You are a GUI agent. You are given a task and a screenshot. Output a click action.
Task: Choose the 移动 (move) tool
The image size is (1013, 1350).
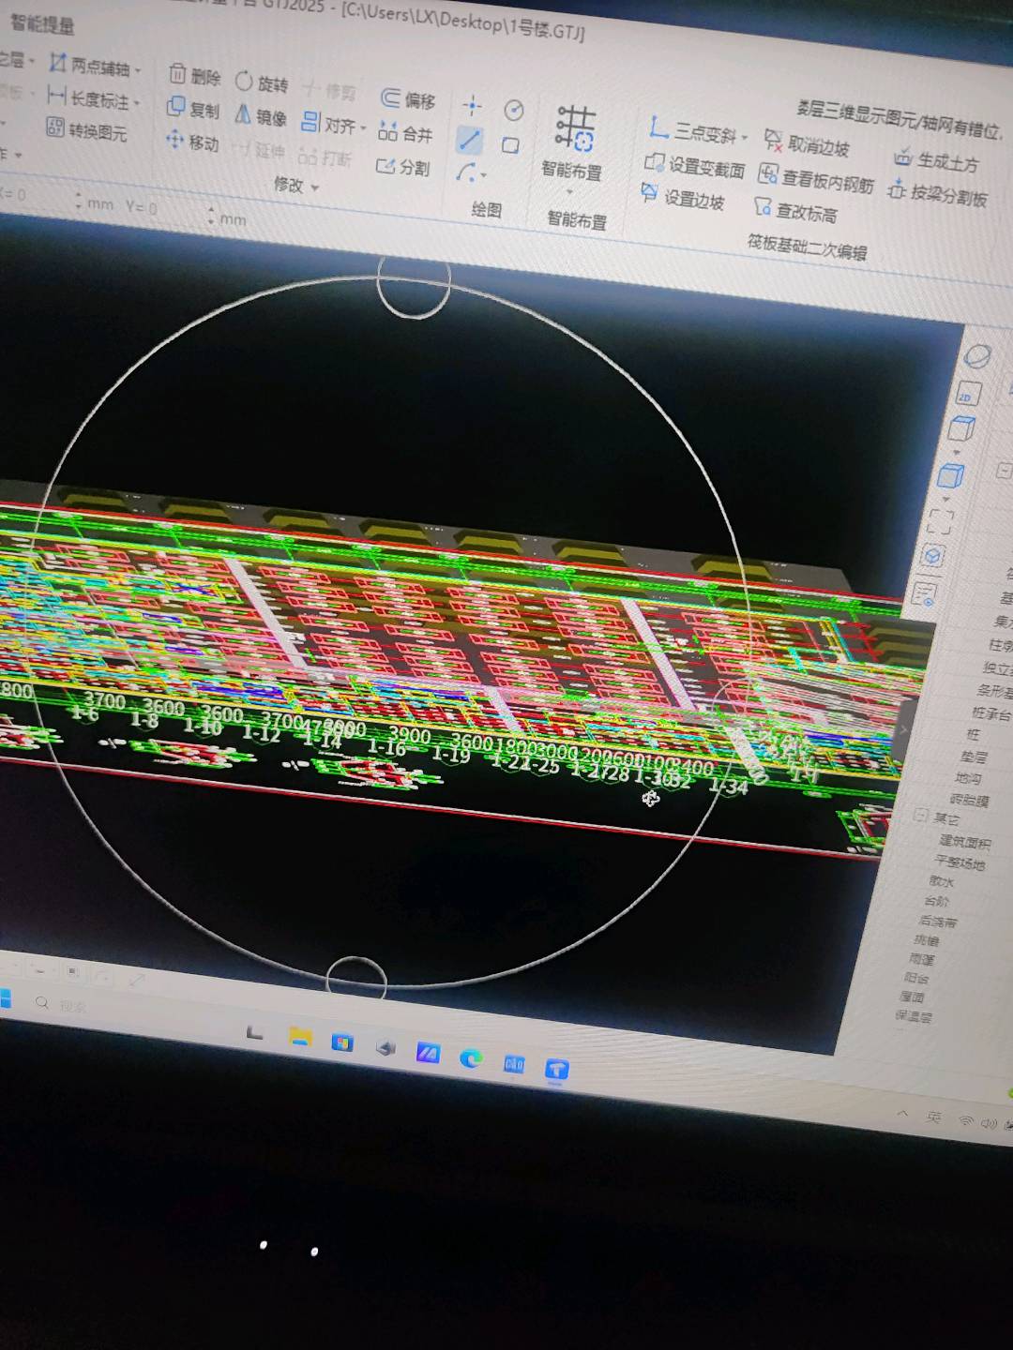(191, 142)
